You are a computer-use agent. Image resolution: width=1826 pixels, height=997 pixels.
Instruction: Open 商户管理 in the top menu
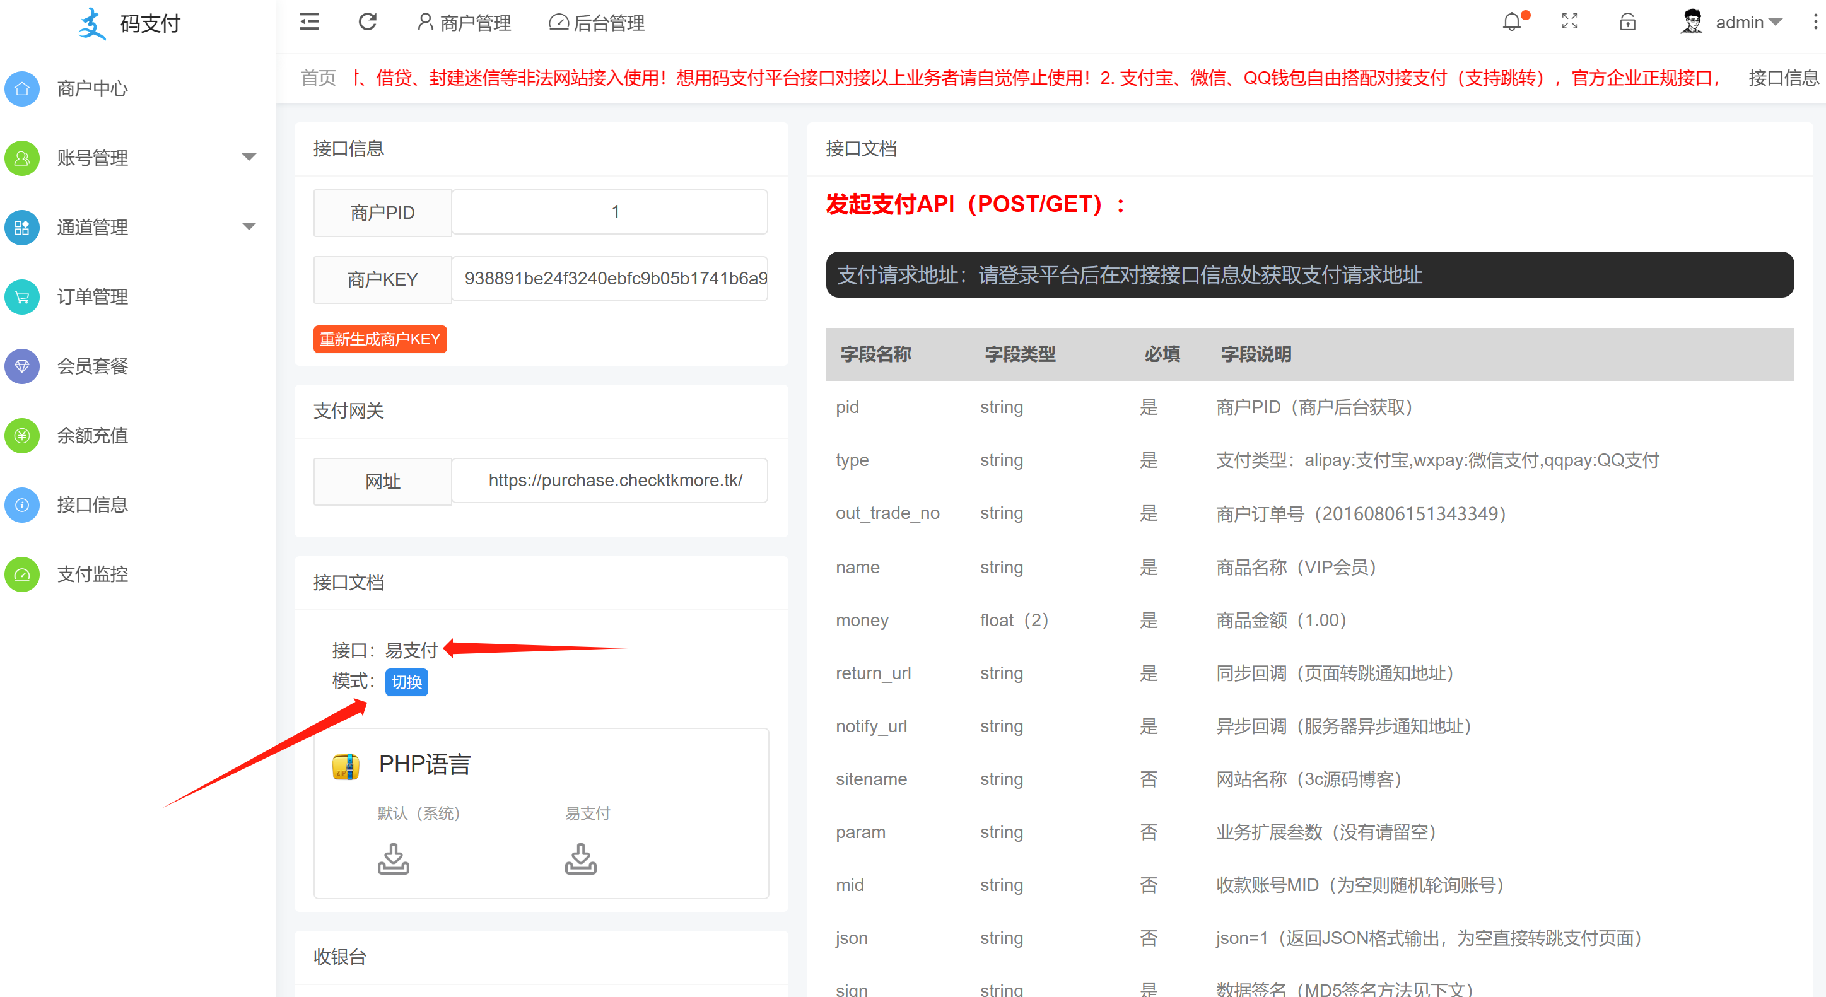[x=464, y=23]
